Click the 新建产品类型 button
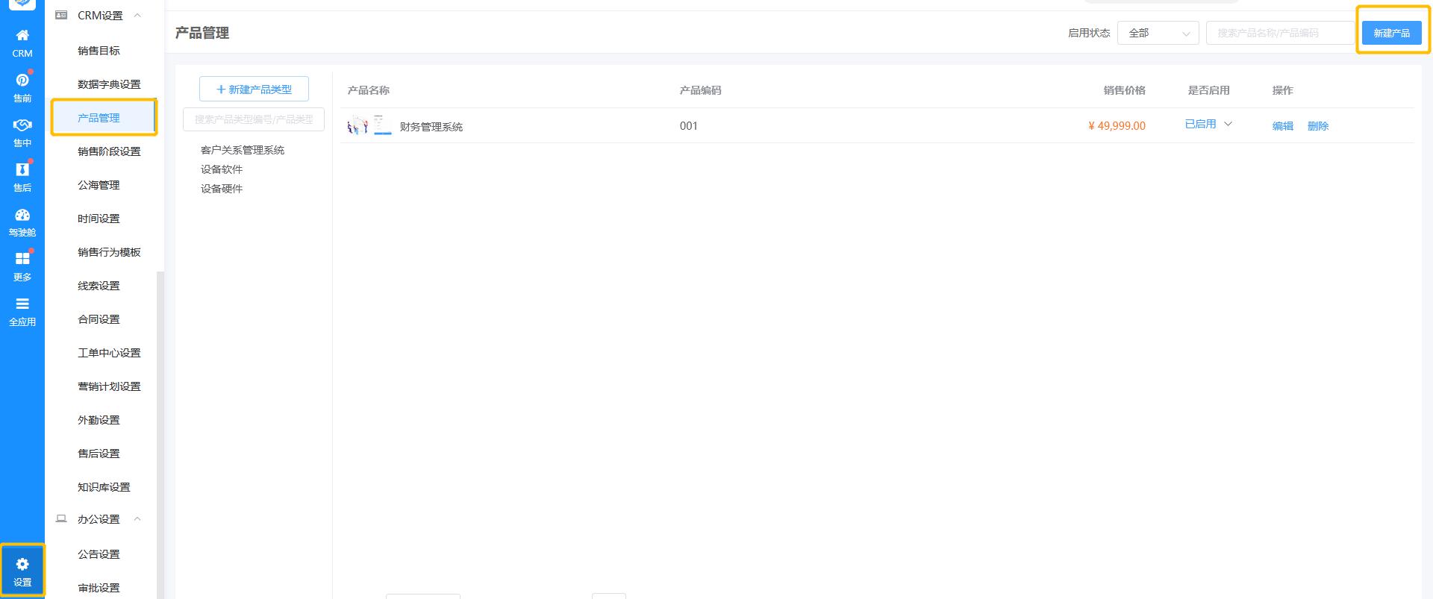The height and width of the screenshot is (599, 1433). pos(254,90)
